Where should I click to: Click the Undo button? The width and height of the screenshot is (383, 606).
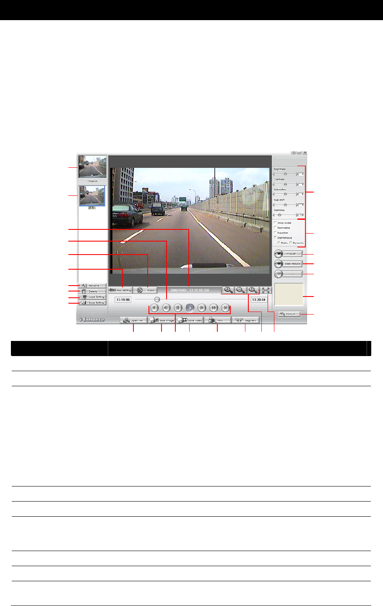click(288, 274)
